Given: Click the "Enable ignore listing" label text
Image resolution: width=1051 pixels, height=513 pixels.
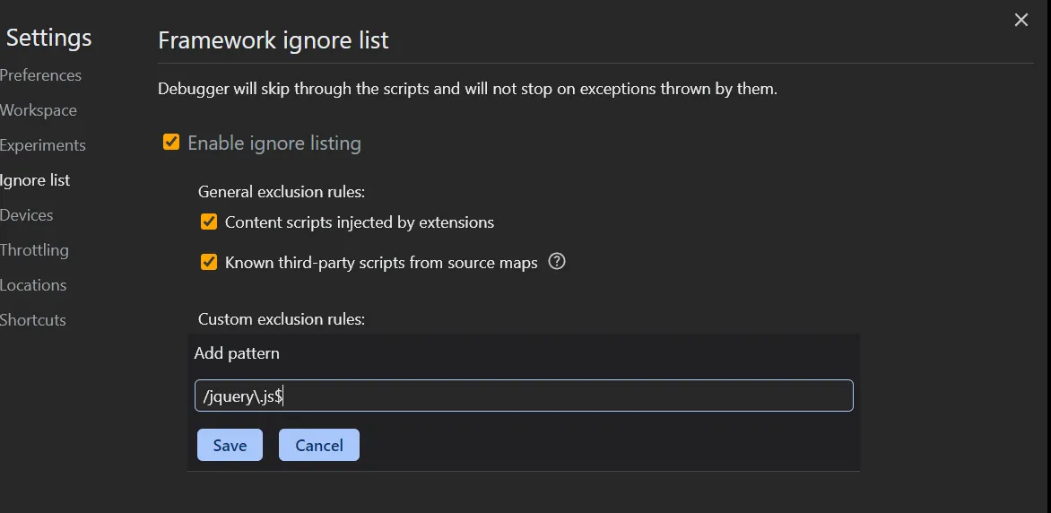Looking at the screenshot, I should [x=274, y=143].
